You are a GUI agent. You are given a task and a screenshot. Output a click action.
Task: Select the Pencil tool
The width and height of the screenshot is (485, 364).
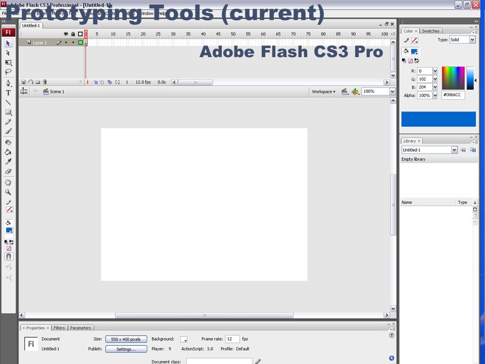click(x=9, y=122)
